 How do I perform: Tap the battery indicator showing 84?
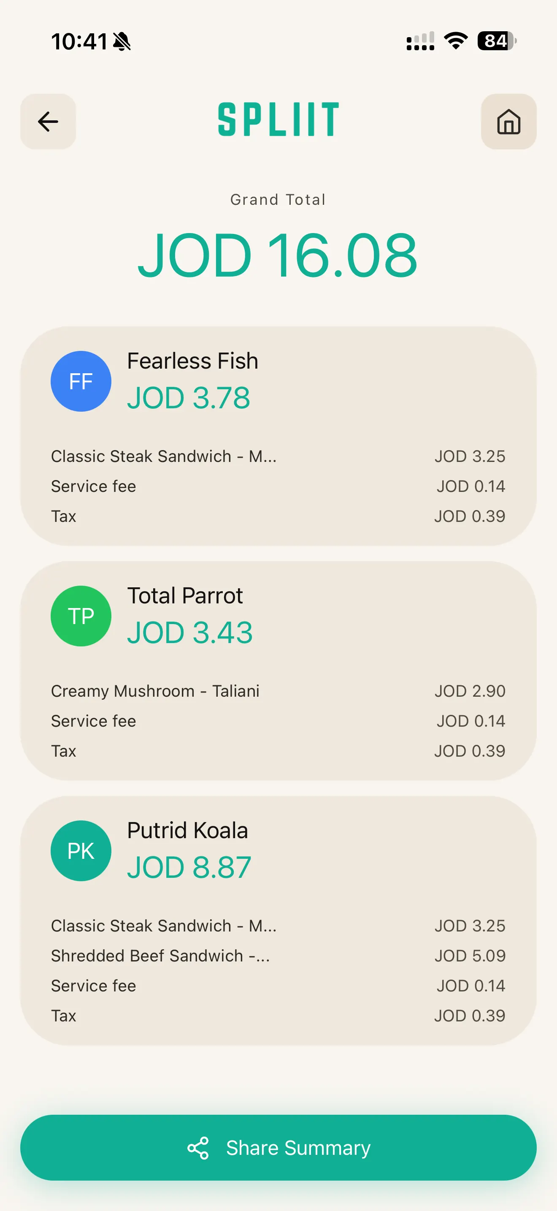coord(497,41)
